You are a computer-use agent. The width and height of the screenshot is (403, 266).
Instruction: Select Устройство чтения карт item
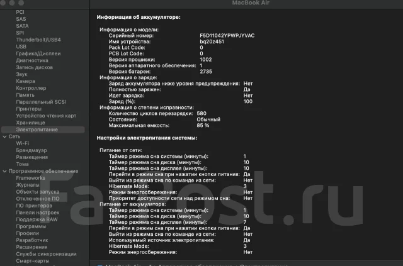[46, 116]
